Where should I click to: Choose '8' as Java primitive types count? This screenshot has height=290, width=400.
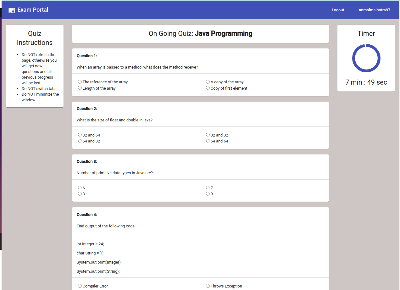(80, 193)
